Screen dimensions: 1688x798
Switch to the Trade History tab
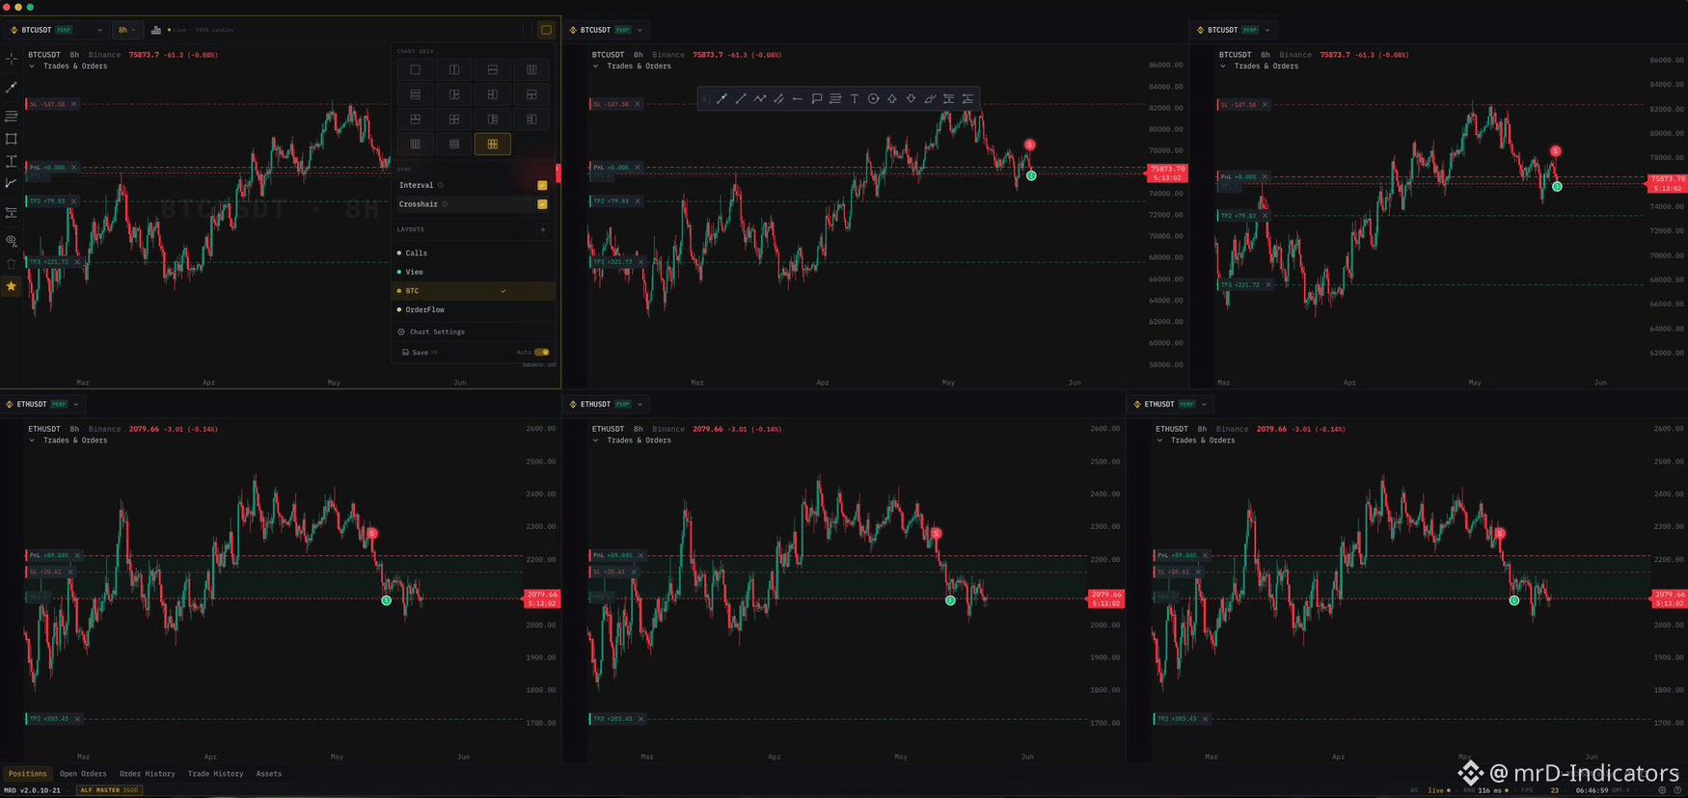(x=215, y=774)
